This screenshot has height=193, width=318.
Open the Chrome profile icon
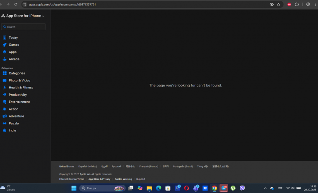click(x=308, y=5)
